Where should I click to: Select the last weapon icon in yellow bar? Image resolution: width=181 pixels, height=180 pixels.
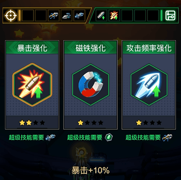tap(79, 15)
